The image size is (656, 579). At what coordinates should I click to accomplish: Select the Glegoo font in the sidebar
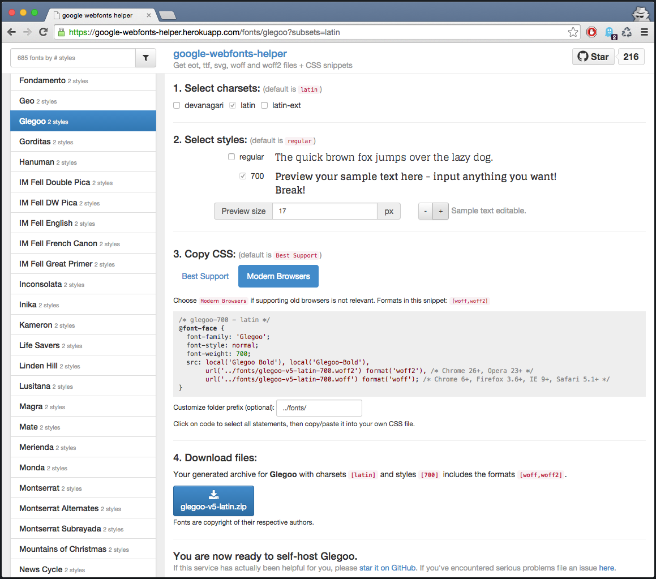[x=83, y=121]
